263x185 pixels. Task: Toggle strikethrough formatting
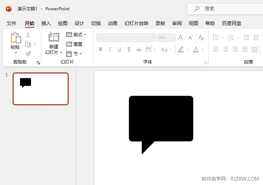point(139,49)
